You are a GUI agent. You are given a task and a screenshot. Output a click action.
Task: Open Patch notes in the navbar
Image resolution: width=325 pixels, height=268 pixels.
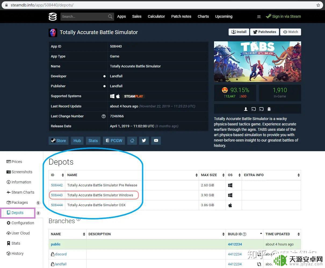pos(181,16)
